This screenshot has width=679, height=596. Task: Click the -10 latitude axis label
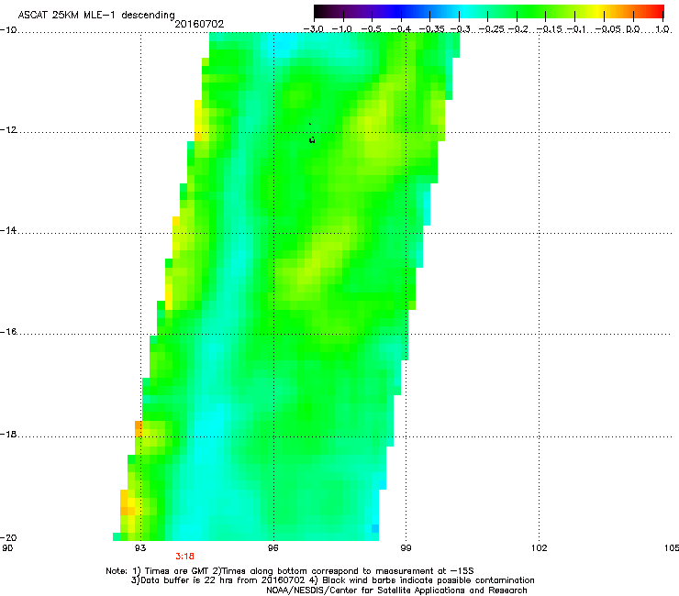coord(8,30)
